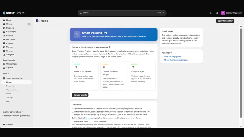Viewport: 244px width, 137px height.
Task: Click Manage variants button
Action: coord(80,95)
